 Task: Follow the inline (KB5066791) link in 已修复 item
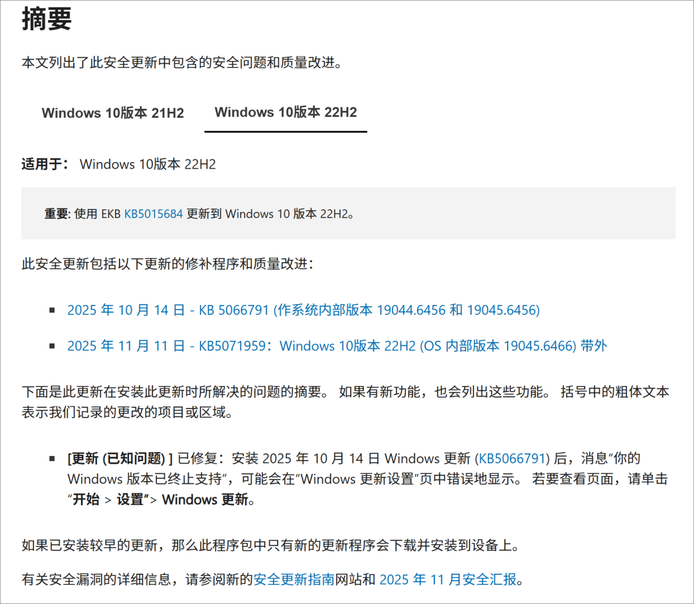(512, 458)
